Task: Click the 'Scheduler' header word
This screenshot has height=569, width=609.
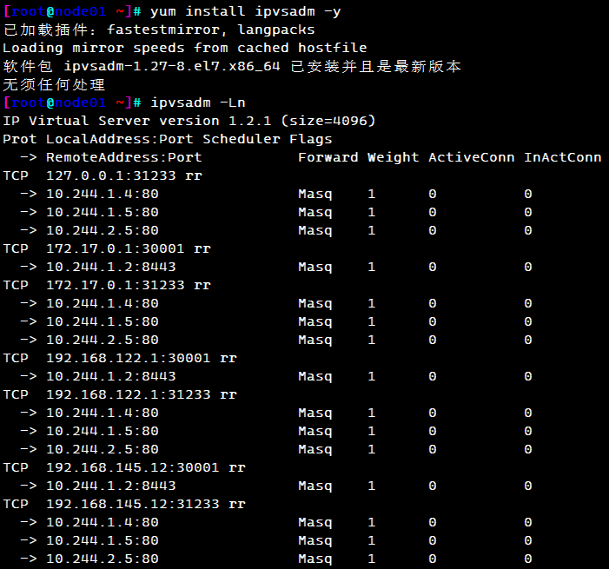Action: pyautogui.click(x=242, y=139)
